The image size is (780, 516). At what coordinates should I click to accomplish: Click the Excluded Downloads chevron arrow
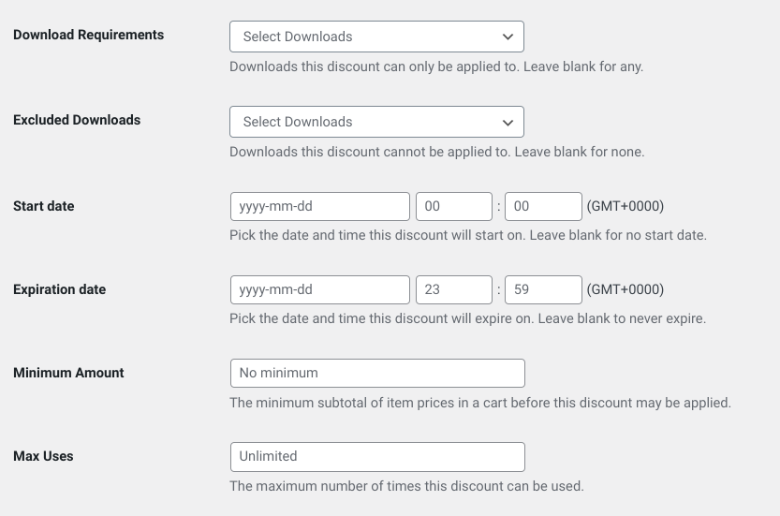pyautogui.click(x=508, y=123)
